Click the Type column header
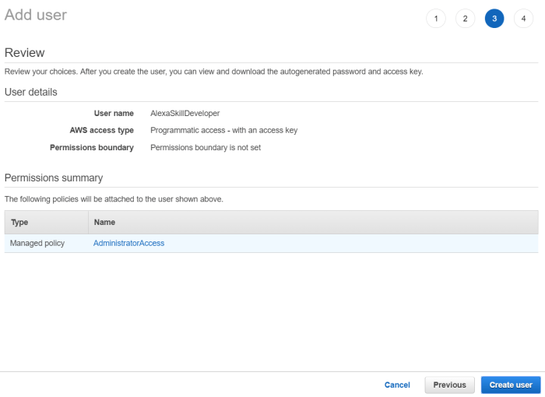Image resolution: width=545 pixels, height=397 pixels. pyautogui.click(x=19, y=223)
